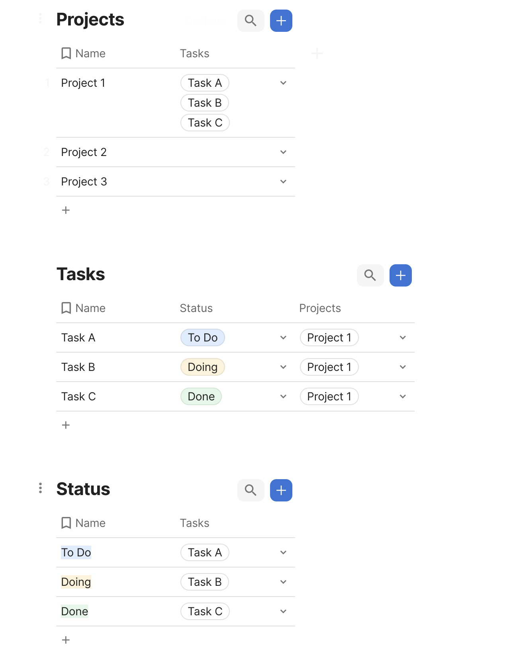This screenshot has height=667, width=517.
Task: Open dropdown for Done row in Status table
Action: 283,612
